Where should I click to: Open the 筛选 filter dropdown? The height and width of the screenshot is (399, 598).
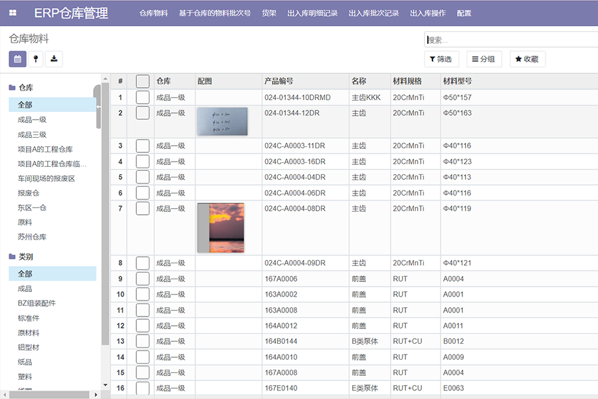pyautogui.click(x=441, y=59)
